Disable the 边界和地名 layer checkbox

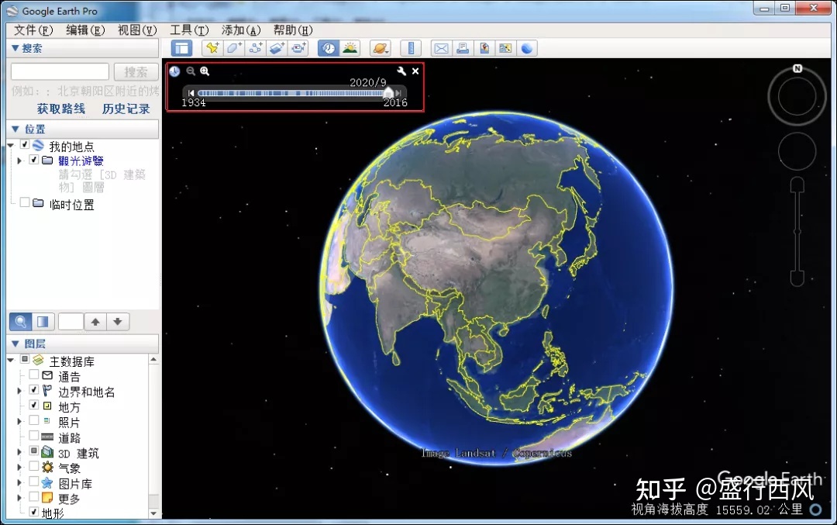pyautogui.click(x=33, y=390)
